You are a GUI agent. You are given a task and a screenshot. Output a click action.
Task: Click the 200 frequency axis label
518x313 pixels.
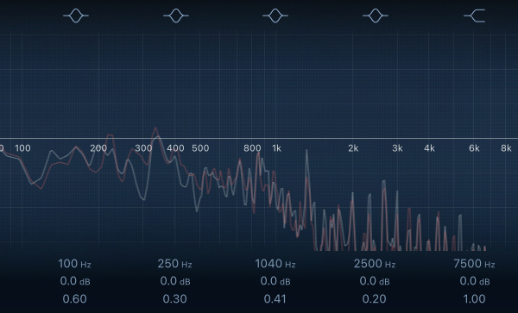click(x=98, y=148)
